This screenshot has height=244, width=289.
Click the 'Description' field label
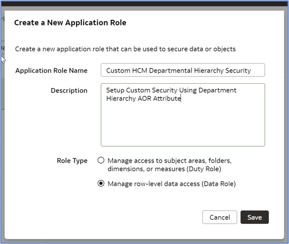tap(69, 90)
